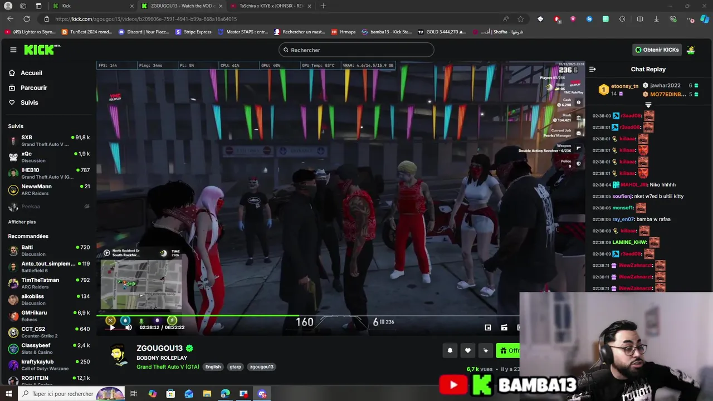713x401 pixels.
Task: Open recommended channel aikobliss
Action: 48,300
